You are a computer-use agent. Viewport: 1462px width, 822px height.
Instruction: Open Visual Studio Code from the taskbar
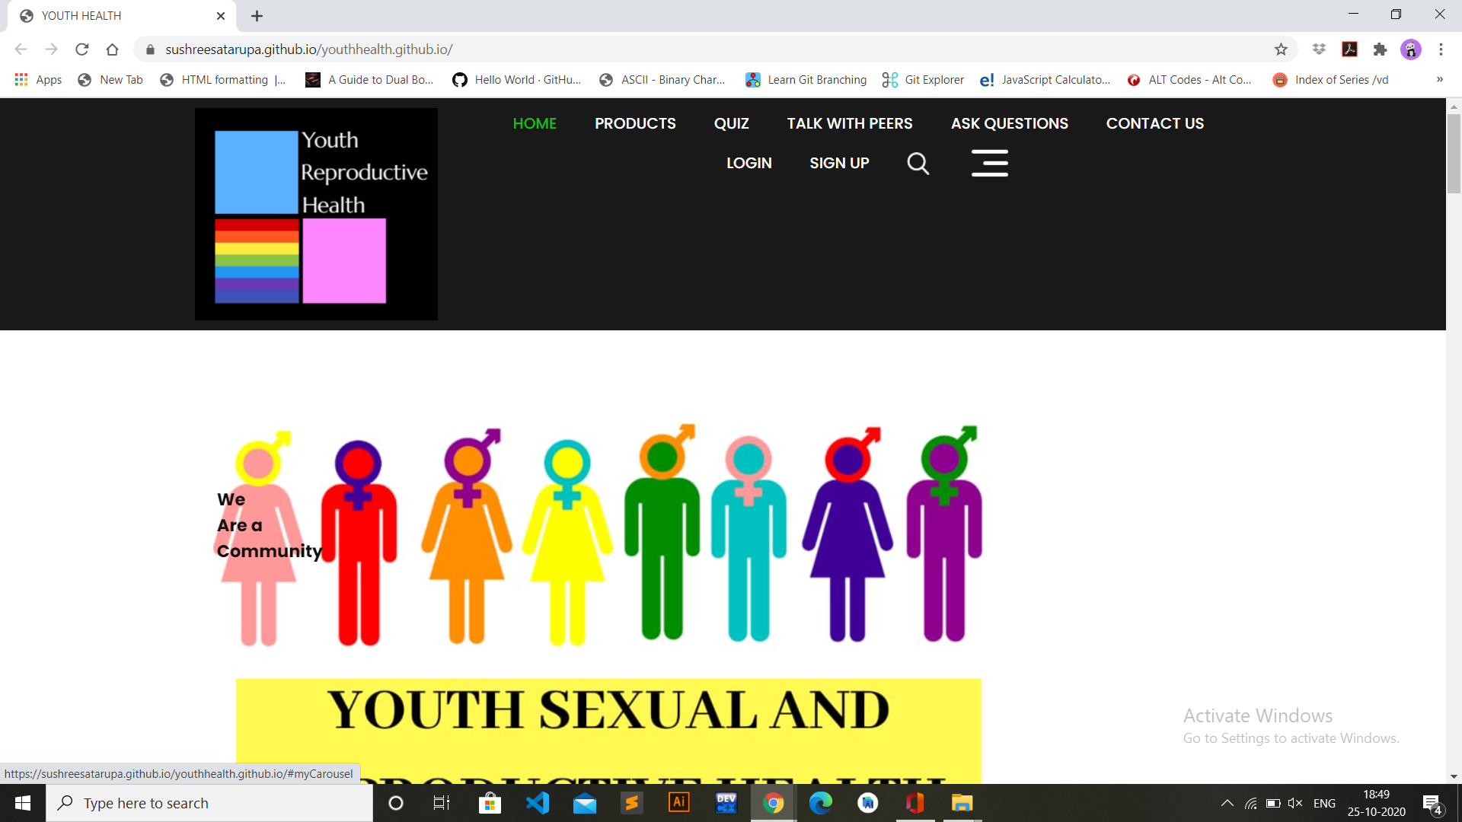pyautogui.click(x=538, y=802)
